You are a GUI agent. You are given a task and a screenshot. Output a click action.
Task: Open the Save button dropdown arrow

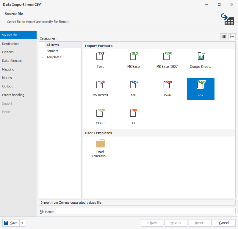coord(23,223)
